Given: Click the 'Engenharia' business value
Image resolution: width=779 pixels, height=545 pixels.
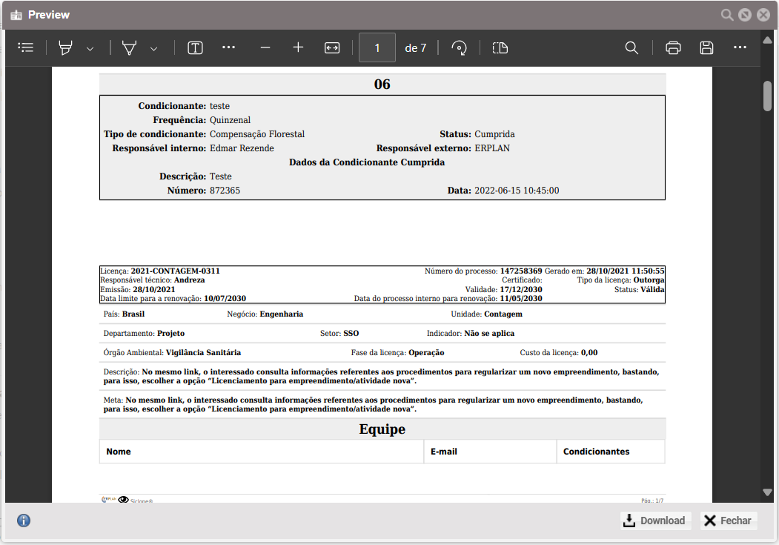Looking at the screenshot, I should pos(281,314).
